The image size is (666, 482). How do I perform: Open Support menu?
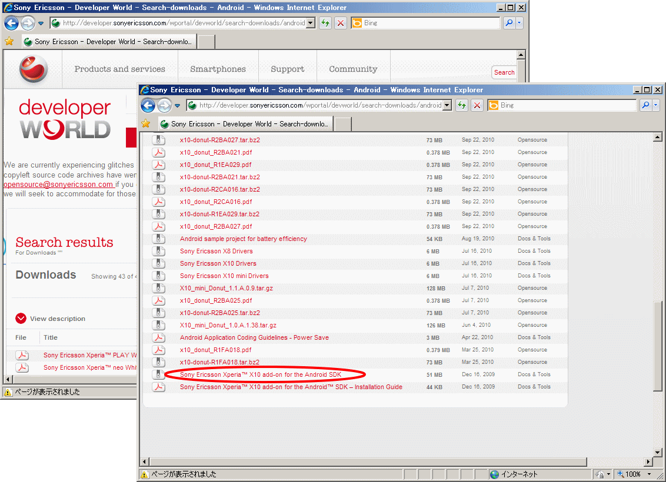pyautogui.click(x=288, y=69)
